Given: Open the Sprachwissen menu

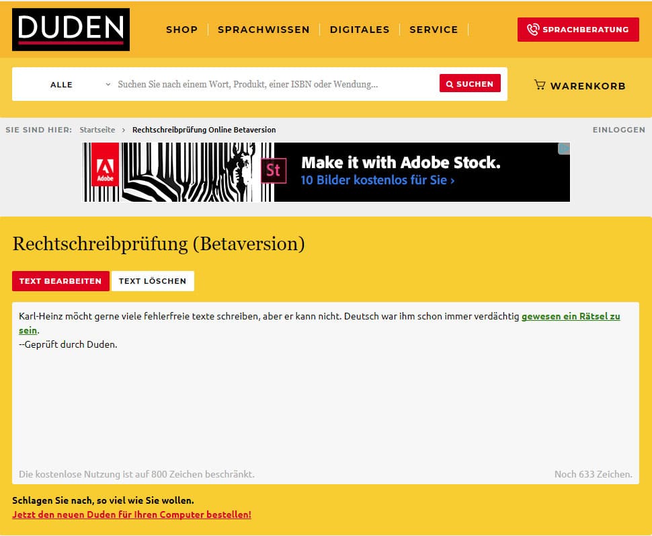Looking at the screenshot, I should coord(263,30).
